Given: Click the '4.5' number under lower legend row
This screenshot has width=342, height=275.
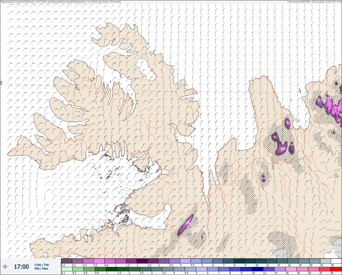Looking at the screenshot, I should [x=186, y=273].
